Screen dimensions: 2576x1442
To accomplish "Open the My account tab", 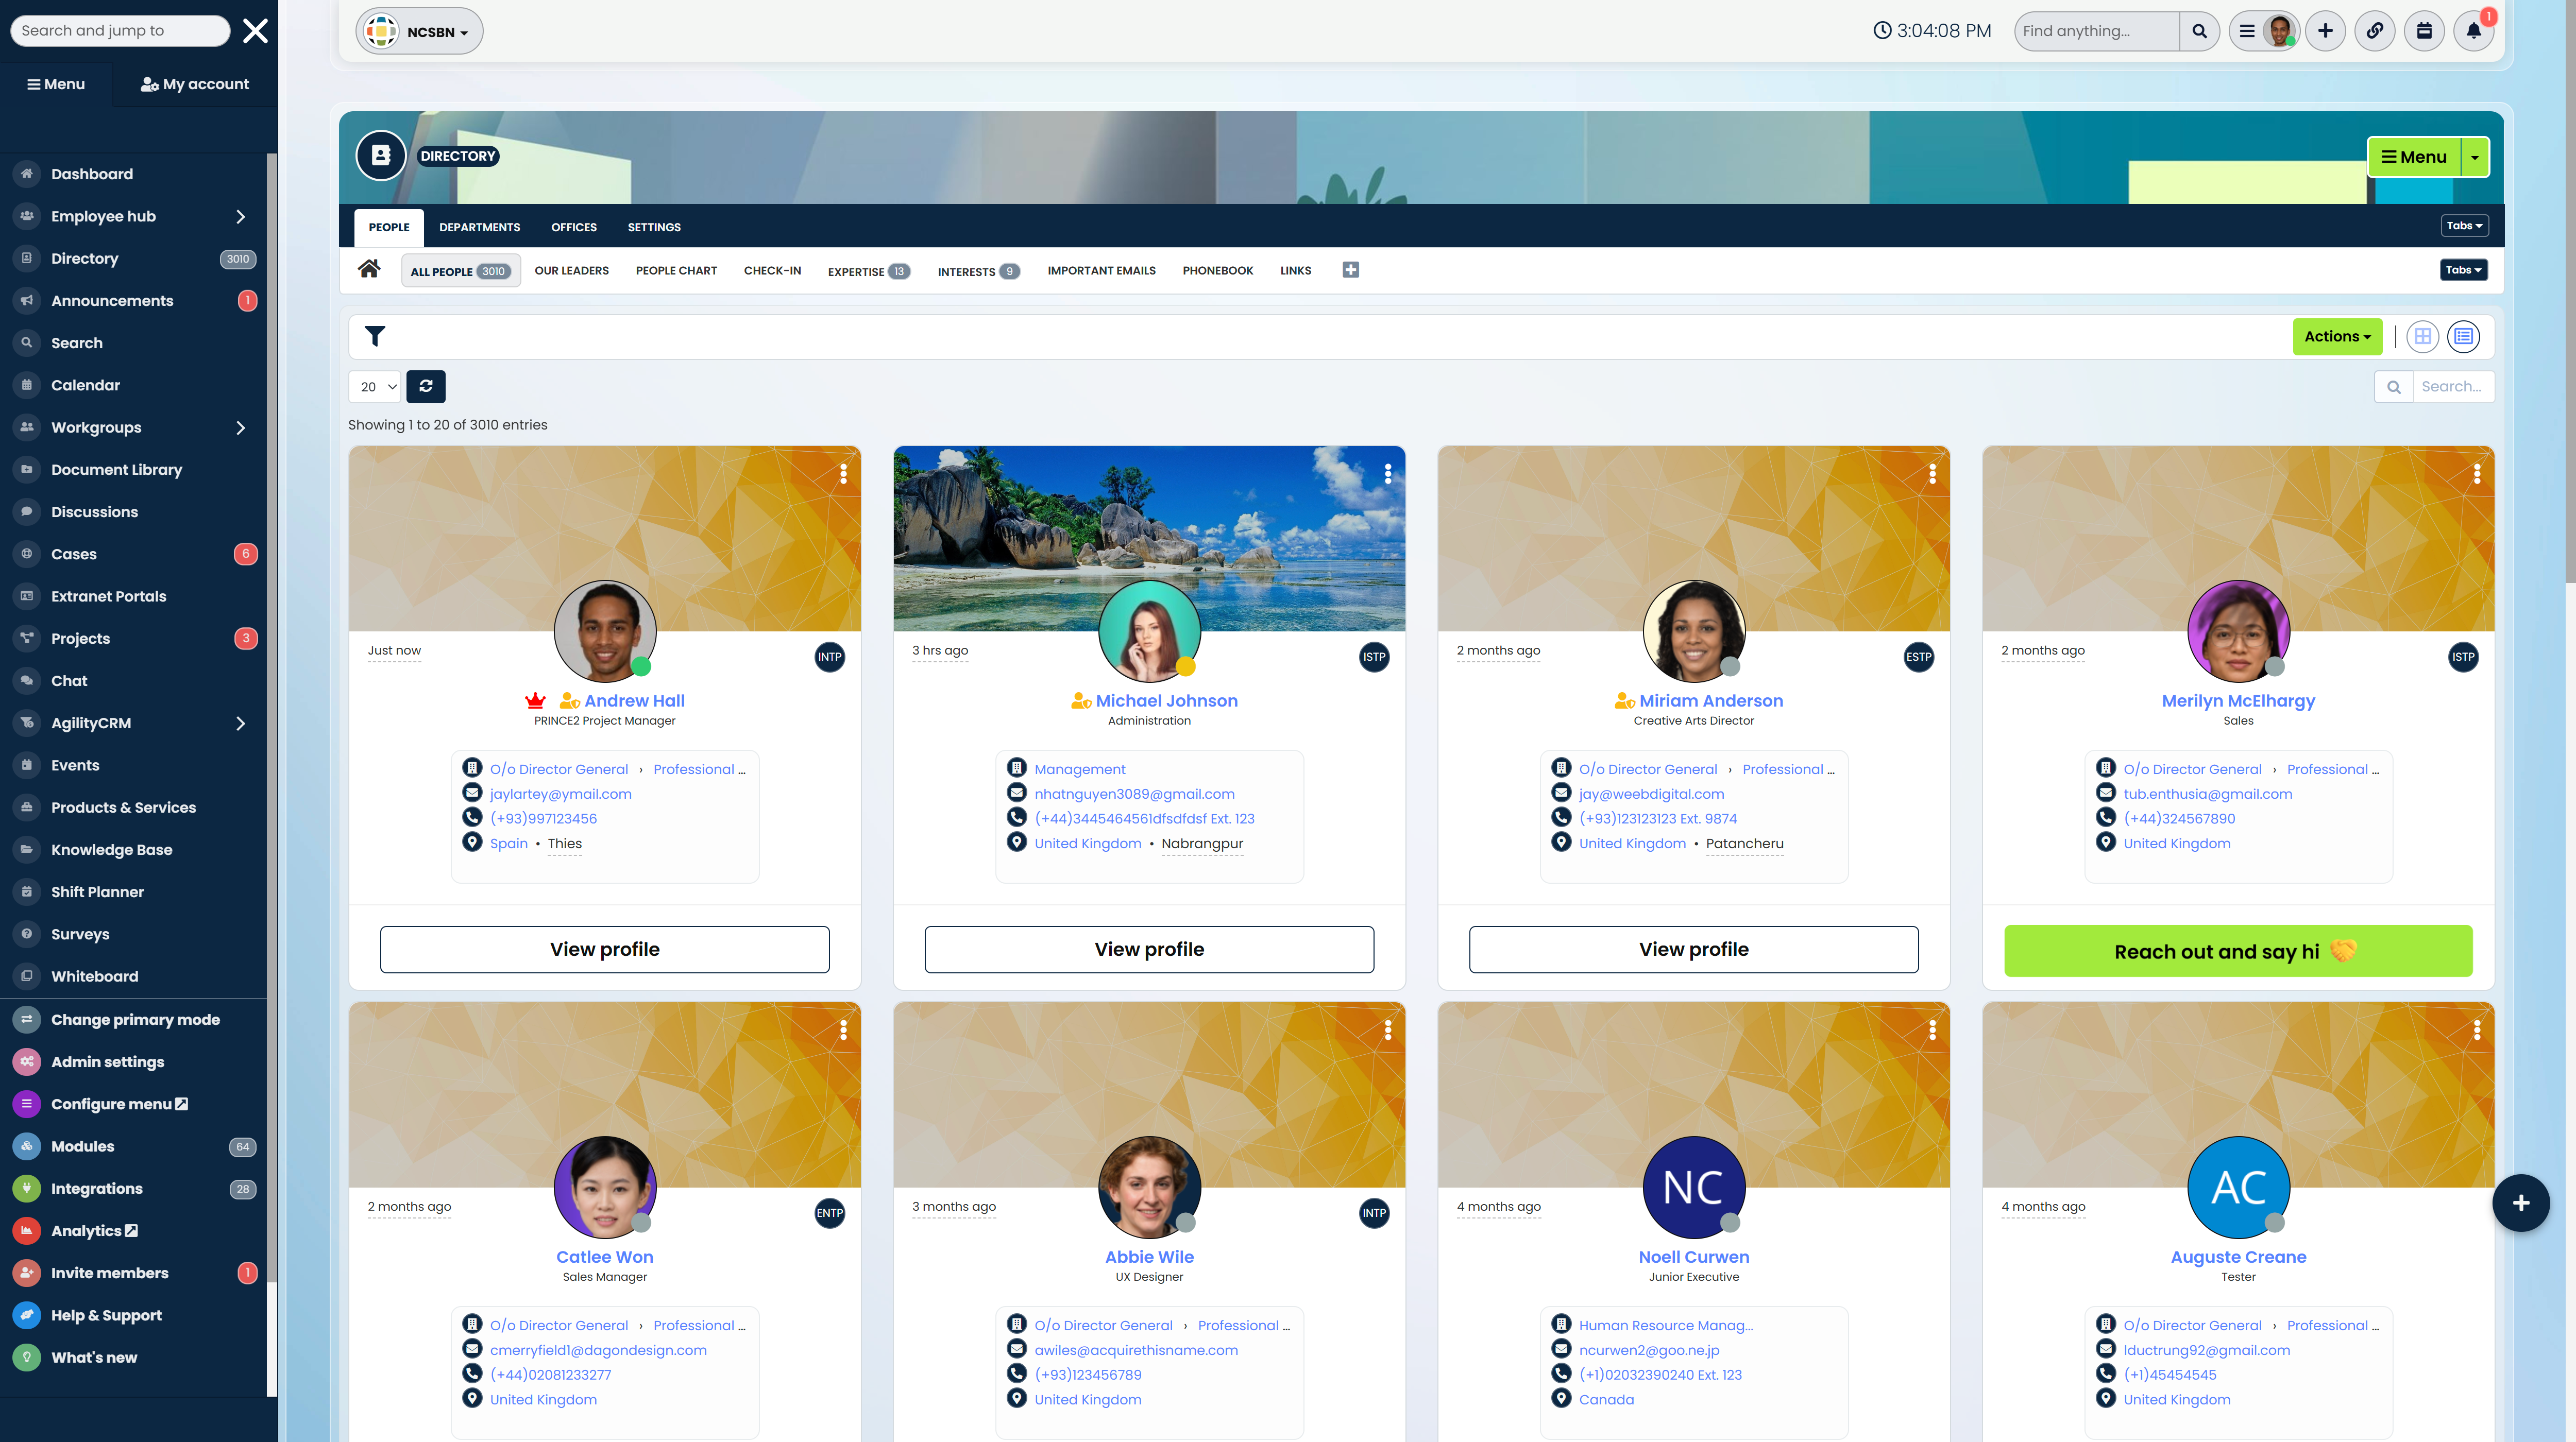I will pyautogui.click(x=195, y=84).
